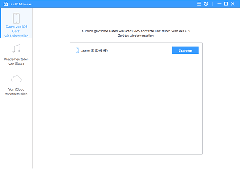
Task: Open 'Daten von iOS Gerät wiederherstellen' tab
Action: pos(16,23)
